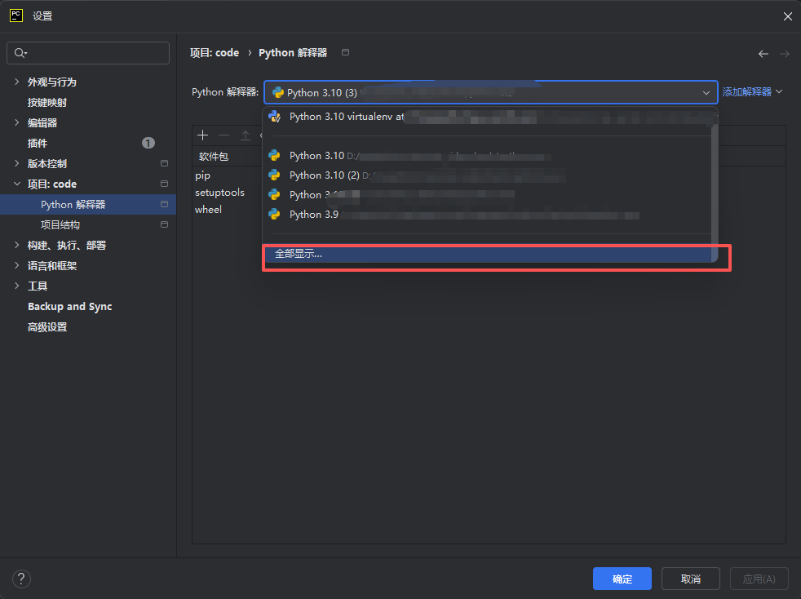801x599 pixels.
Task: Expand the 版本控制 section
Action: pyautogui.click(x=17, y=163)
